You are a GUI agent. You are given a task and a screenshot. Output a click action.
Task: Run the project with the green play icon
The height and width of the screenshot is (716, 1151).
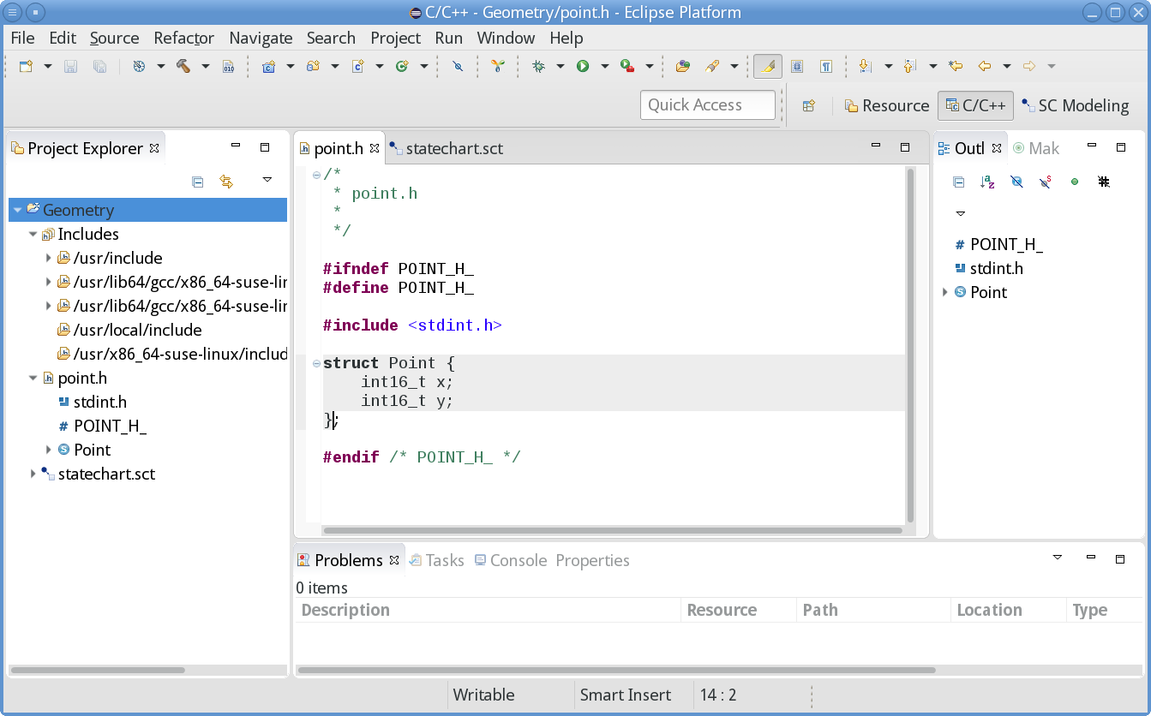583,66
